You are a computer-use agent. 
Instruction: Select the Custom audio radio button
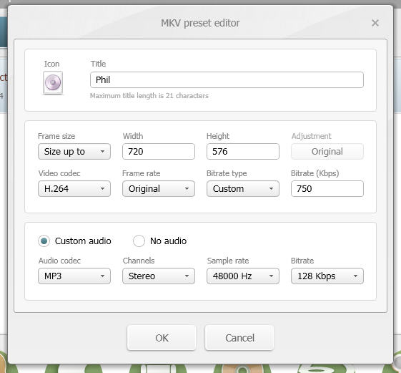click(x=44, y=241)
